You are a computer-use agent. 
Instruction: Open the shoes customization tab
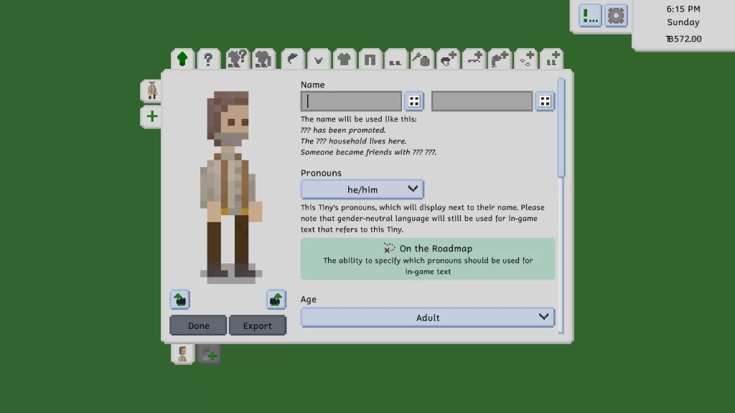[395, 59]
